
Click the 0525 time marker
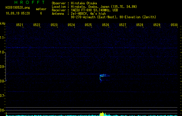(88, 25)
